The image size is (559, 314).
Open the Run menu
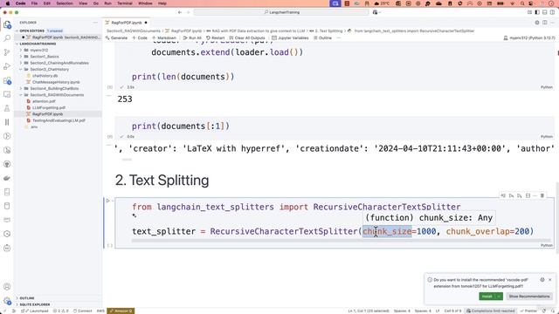pyautogui.click(x=107, y=3)
